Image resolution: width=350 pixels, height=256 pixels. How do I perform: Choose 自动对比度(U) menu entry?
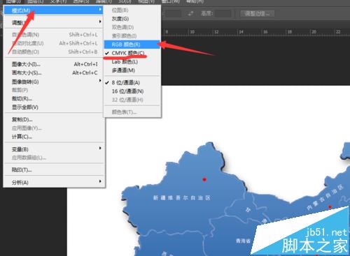[54, 43]
